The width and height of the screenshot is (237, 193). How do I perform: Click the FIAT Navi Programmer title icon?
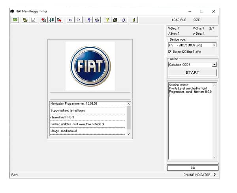pyautogui.click(x=12, y=11)
